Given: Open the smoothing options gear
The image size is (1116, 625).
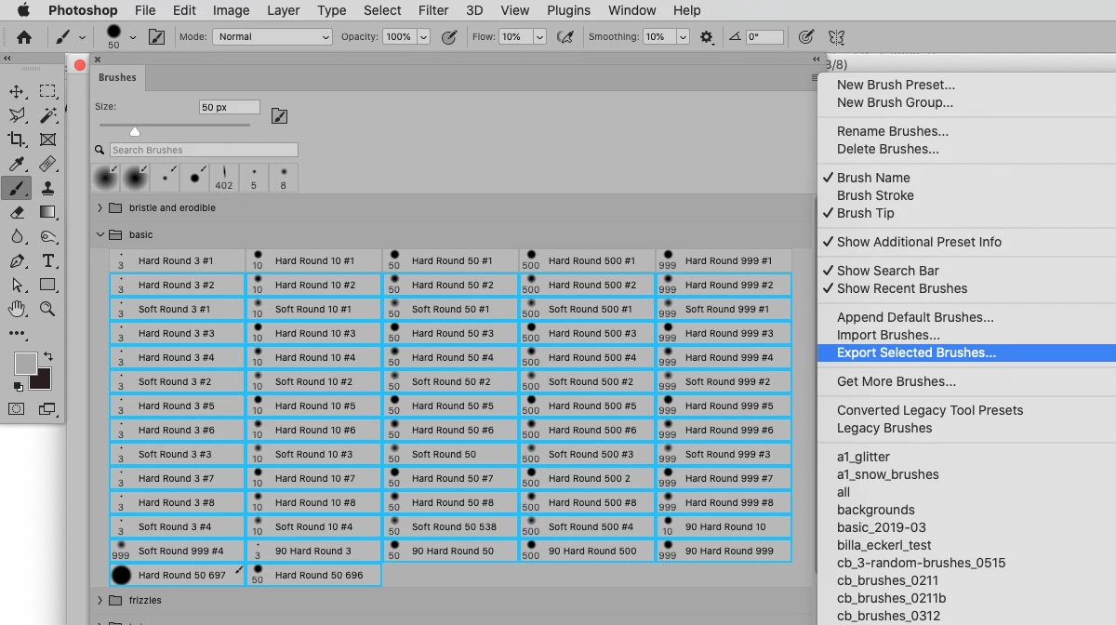Looking at the screenshot, I should click(x=707, y=37).
